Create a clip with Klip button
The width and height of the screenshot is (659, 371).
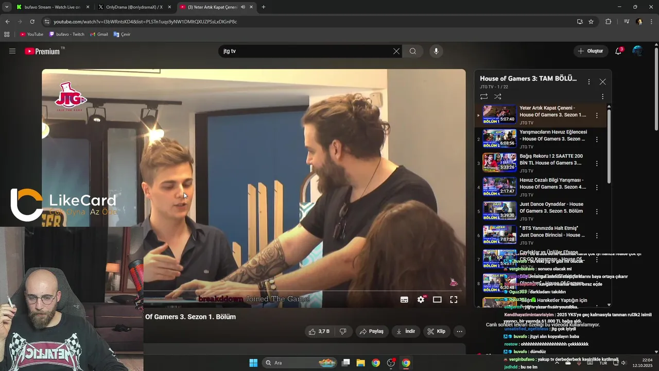tap(437, 331)
